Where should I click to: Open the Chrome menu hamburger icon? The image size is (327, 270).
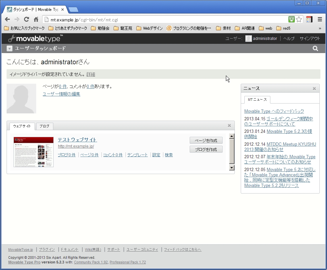(320, 20)
